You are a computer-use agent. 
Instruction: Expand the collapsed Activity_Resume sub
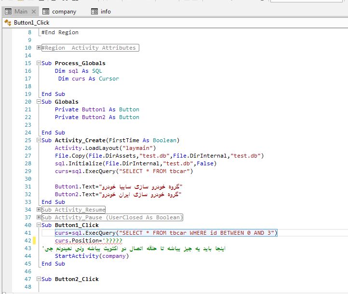click(x=39, y=210)
